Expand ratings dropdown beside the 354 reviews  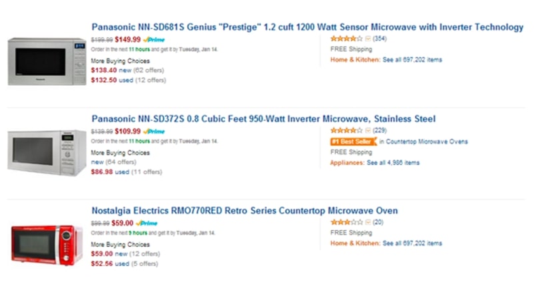[368, 39]
